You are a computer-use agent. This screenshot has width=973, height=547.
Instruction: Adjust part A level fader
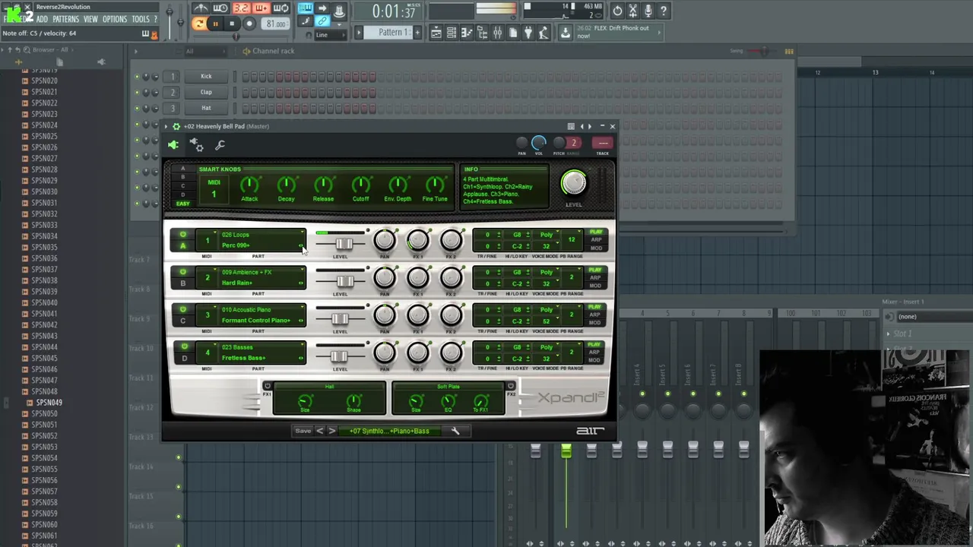coord(343,244)
